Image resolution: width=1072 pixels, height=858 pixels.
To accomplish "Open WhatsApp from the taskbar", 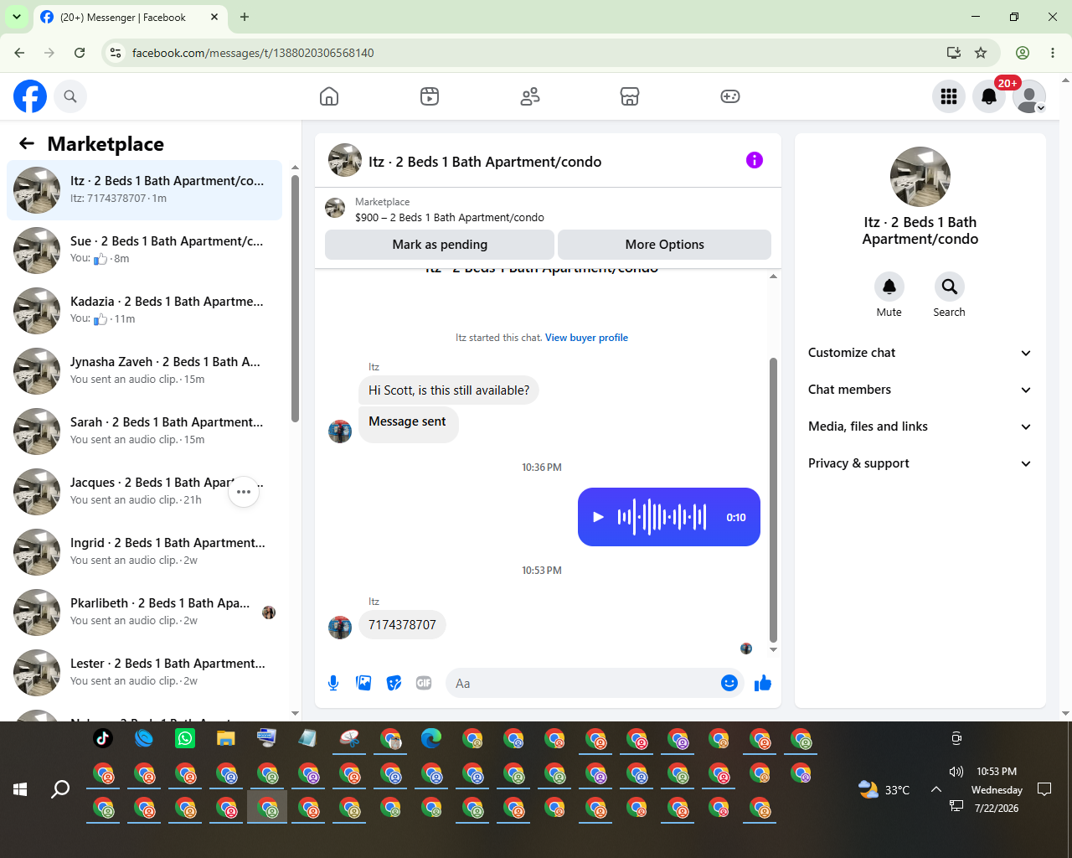I will (x=185, y=738).
